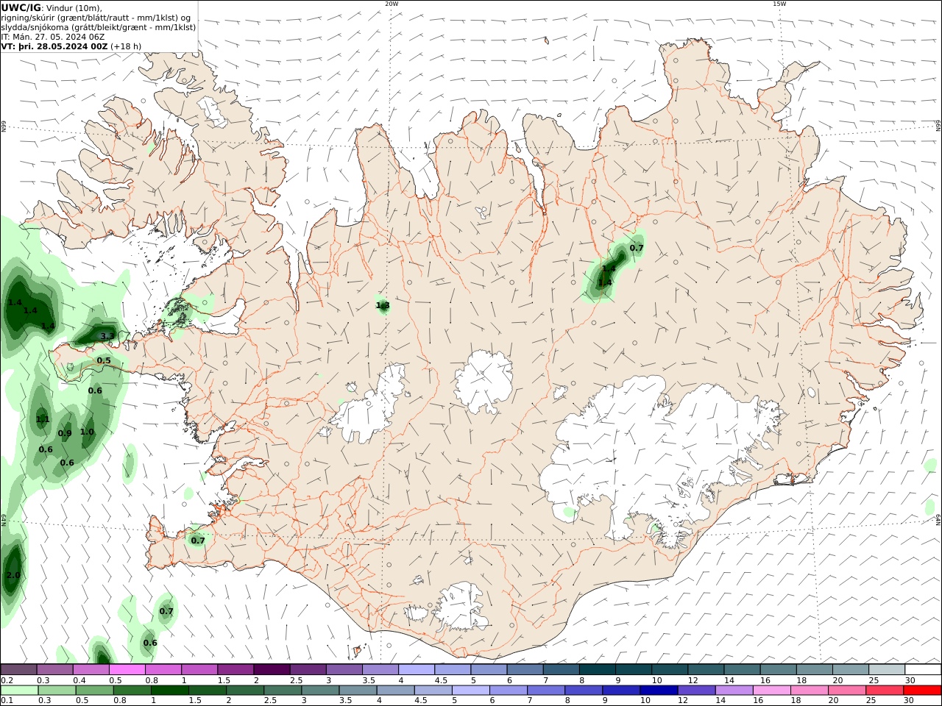Click the 'IT: Mán. 27. 05. 2024 06Z' line
The image size is (942, 706).
click(x=53, y=37)
